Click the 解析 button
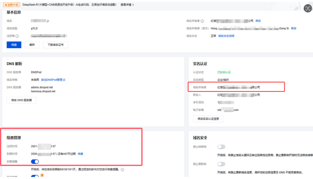Viewport: 313px width, 179px height. point(32,45)
